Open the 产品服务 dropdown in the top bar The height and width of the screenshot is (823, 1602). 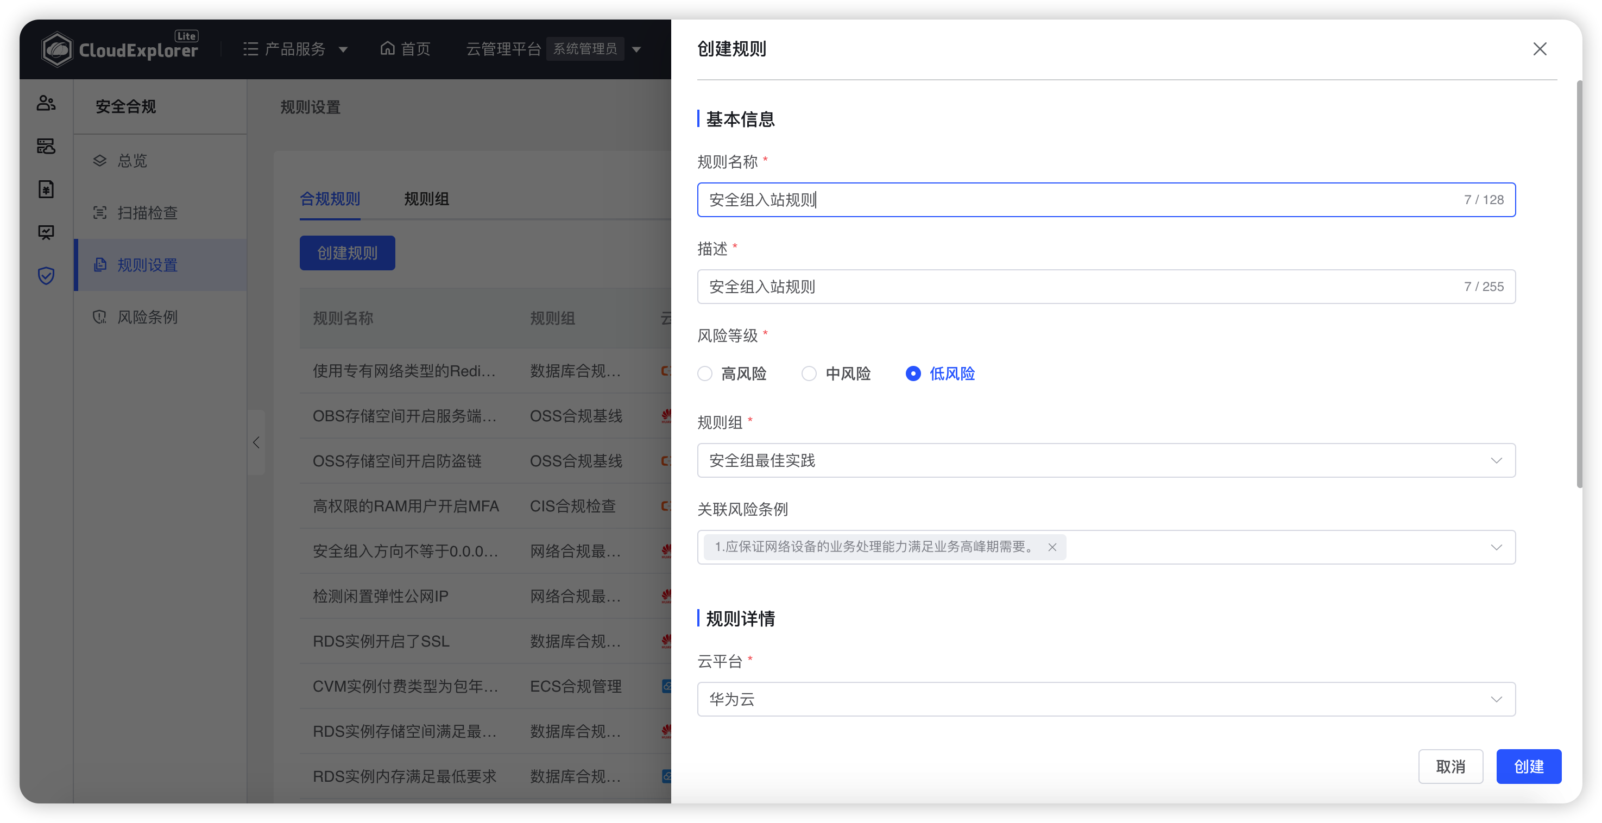coord(295,48)
